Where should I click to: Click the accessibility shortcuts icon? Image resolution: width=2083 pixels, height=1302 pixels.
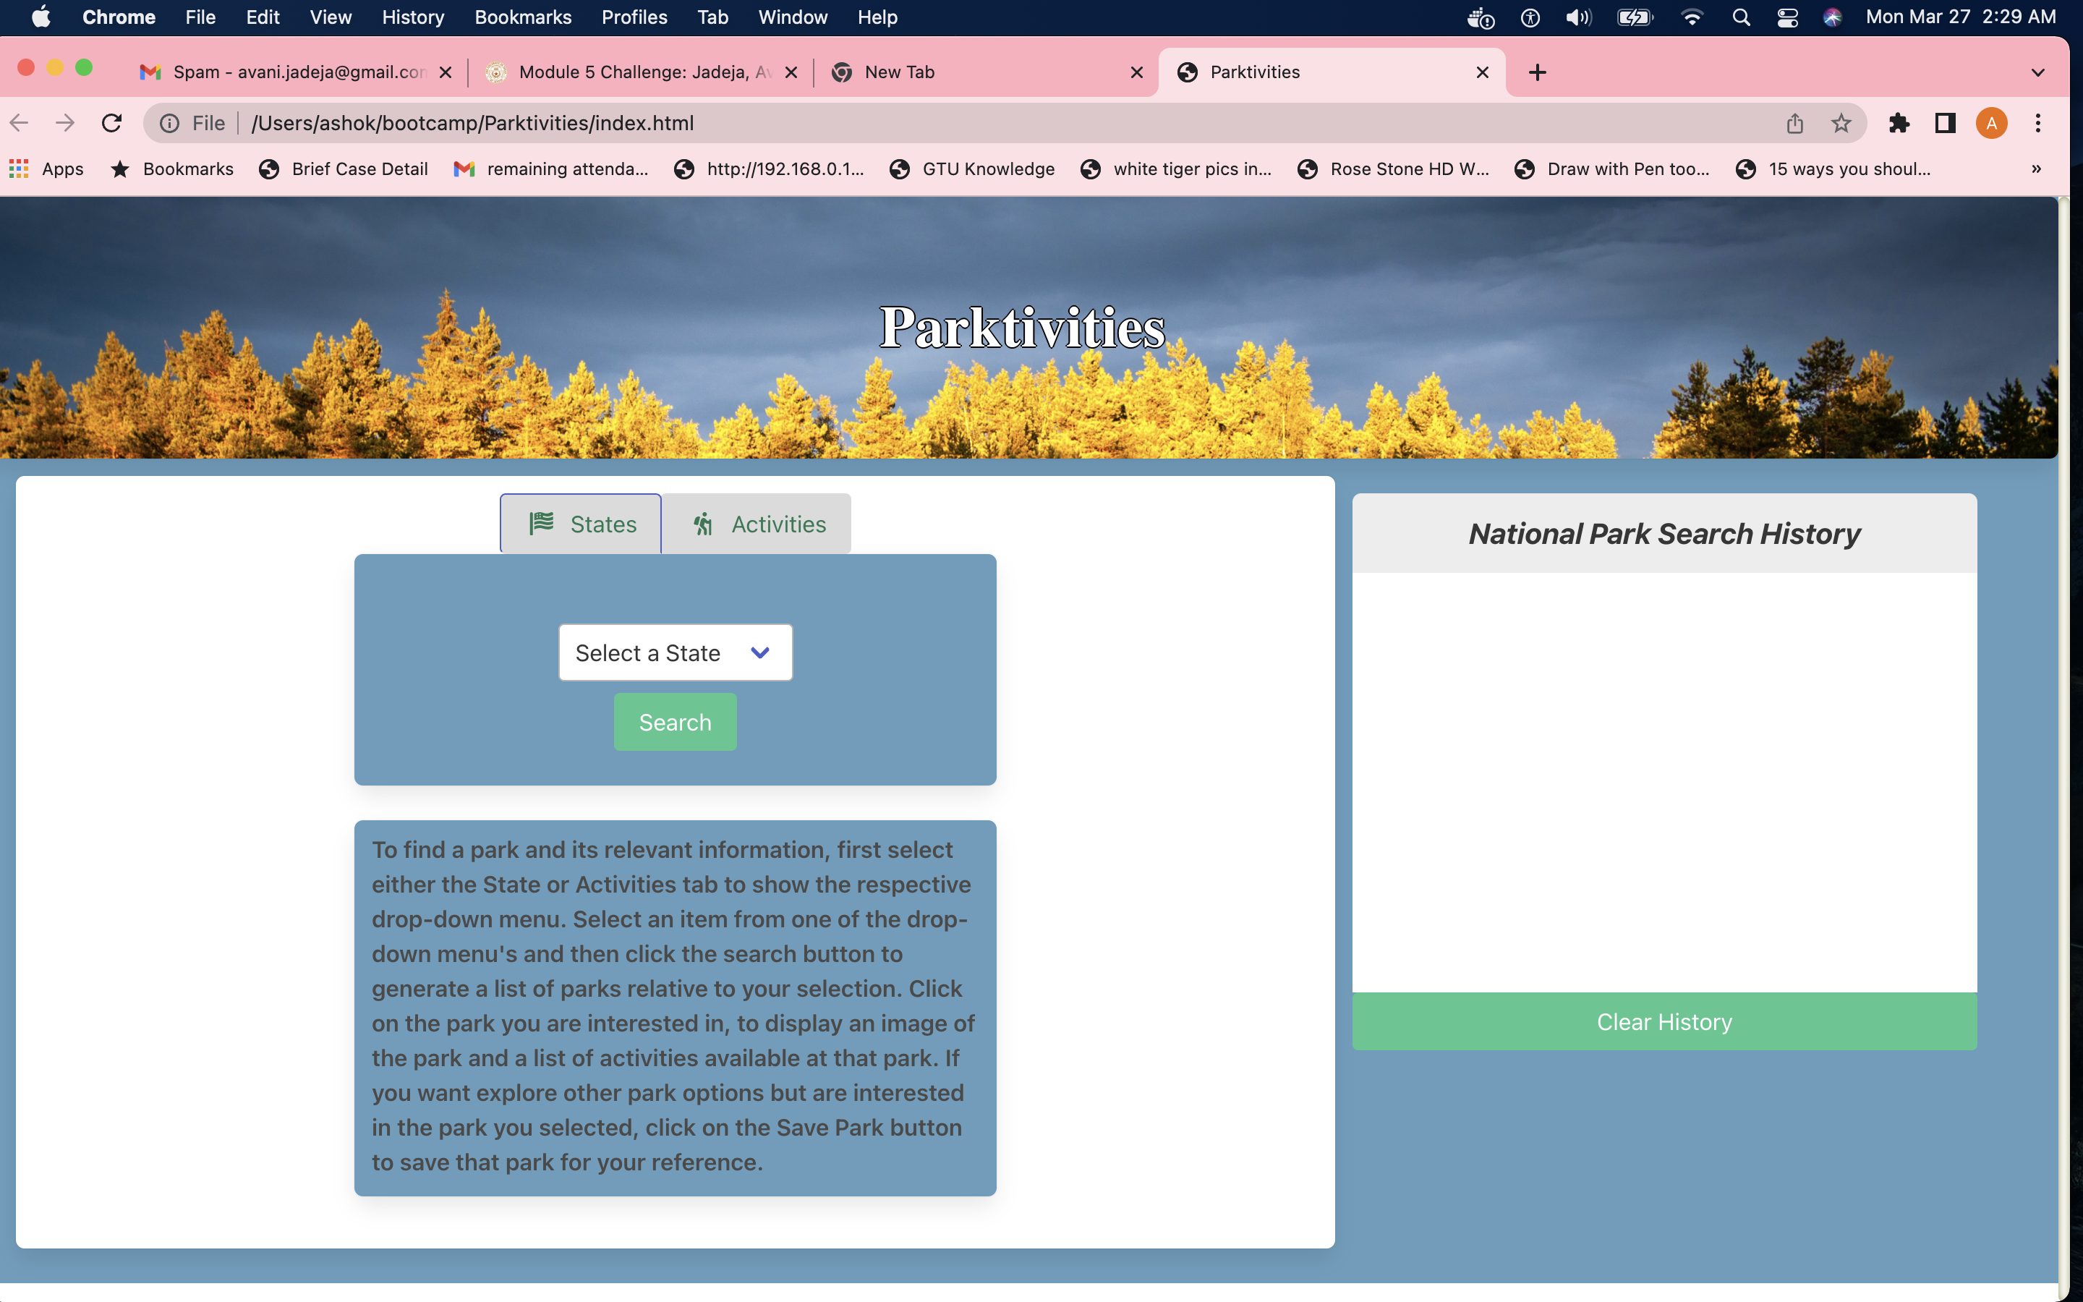pos(1530,17)
